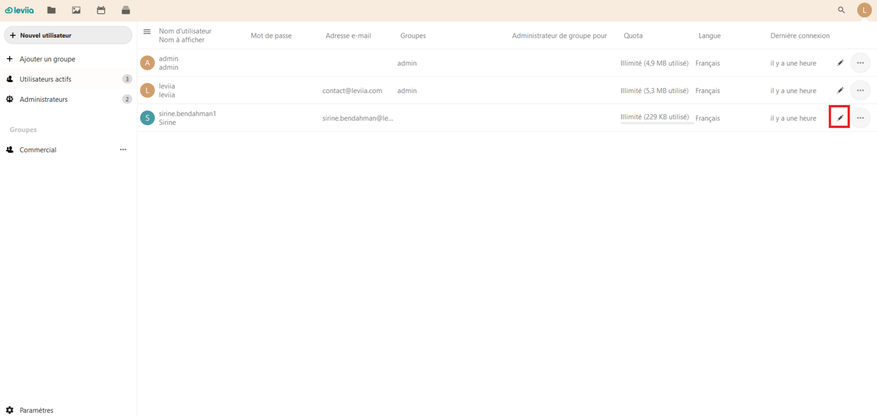Open the Photos app icon
This screenshot has height=416, width=877.
76,10
